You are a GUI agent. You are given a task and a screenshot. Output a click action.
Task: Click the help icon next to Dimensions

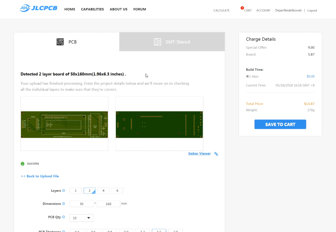pyautogui.click(x=64, y=204)
